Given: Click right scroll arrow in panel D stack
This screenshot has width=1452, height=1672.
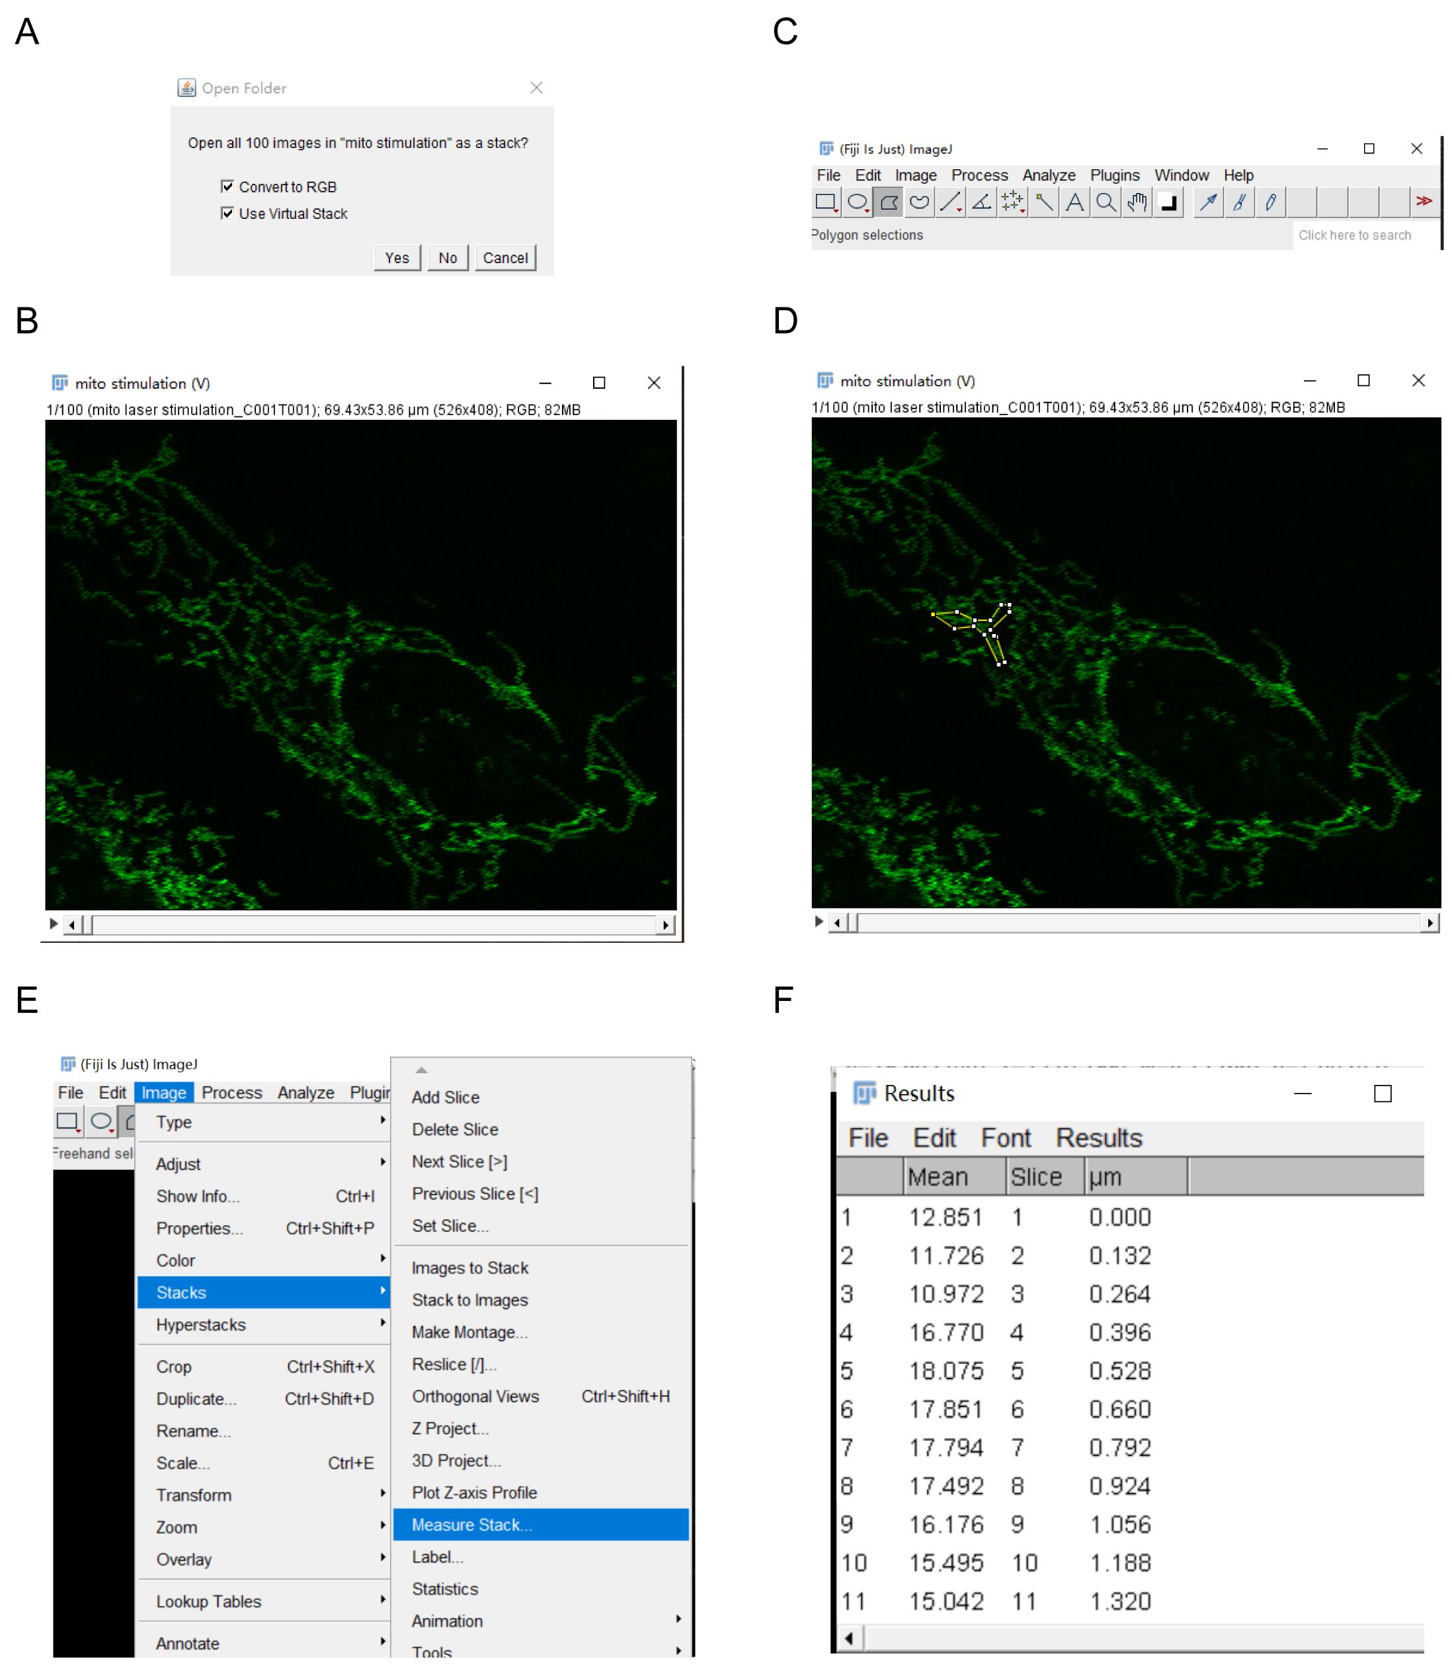Looking at the screenshot, I should pyautogui.click(x=1431, y=923).
